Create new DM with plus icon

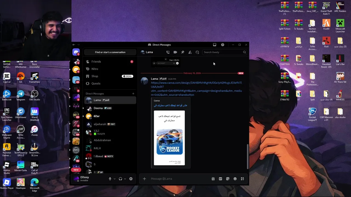(x=133, y=94)
